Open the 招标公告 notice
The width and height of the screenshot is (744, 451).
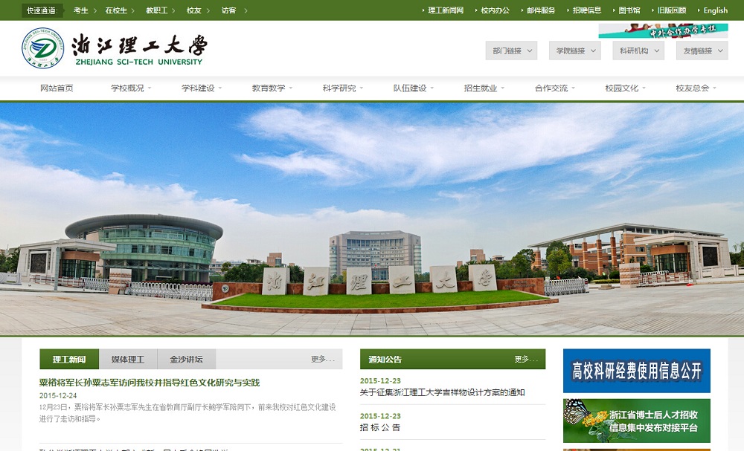click(x=380, y=427)
